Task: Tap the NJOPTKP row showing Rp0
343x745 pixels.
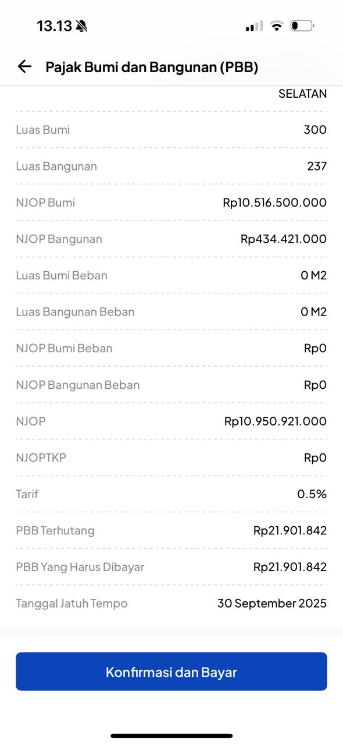Action: point(172,457)
